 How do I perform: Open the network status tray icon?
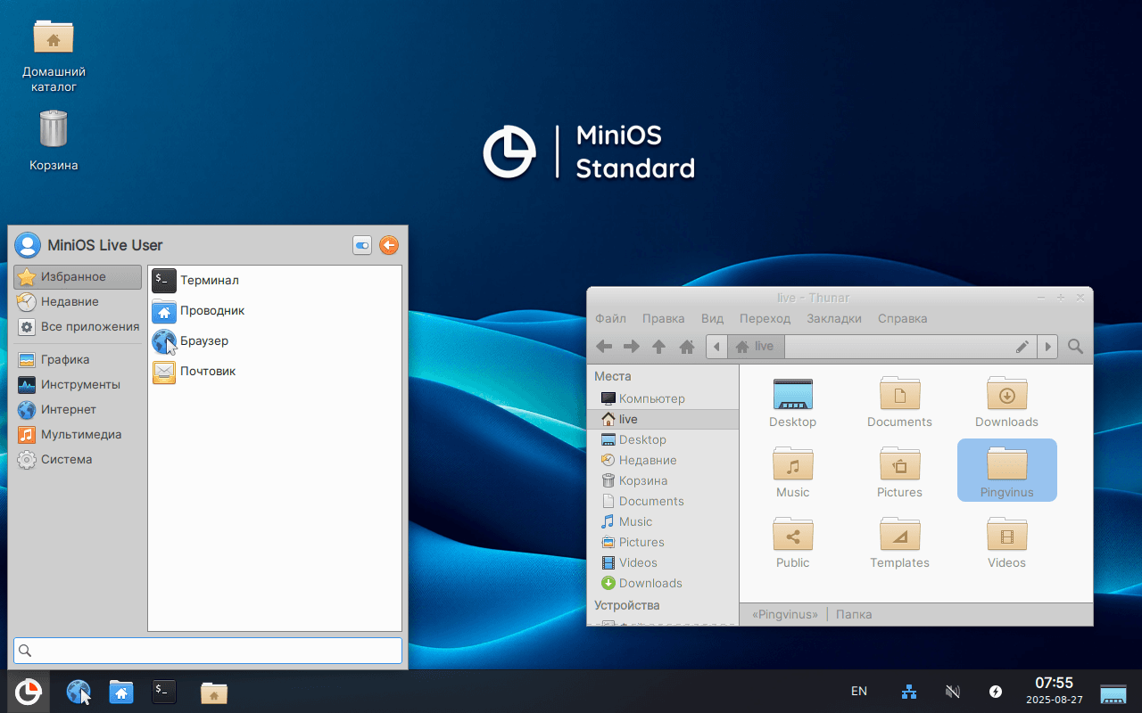(909, 692)
